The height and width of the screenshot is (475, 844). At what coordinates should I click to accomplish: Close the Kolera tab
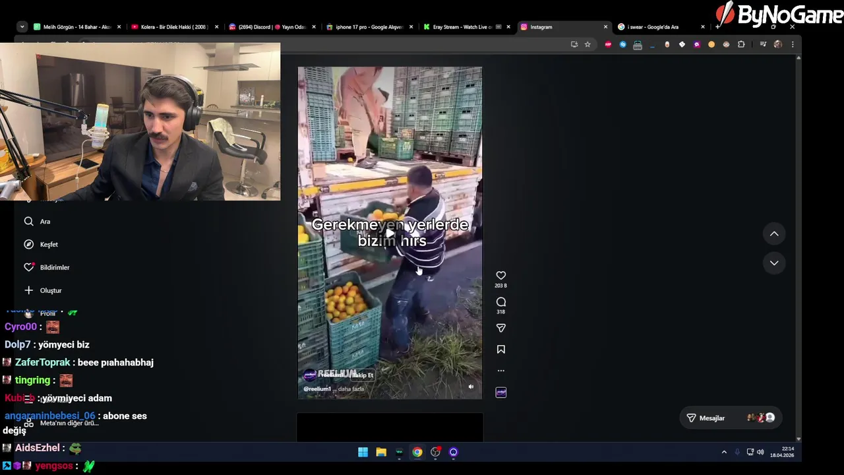[216, 27]
